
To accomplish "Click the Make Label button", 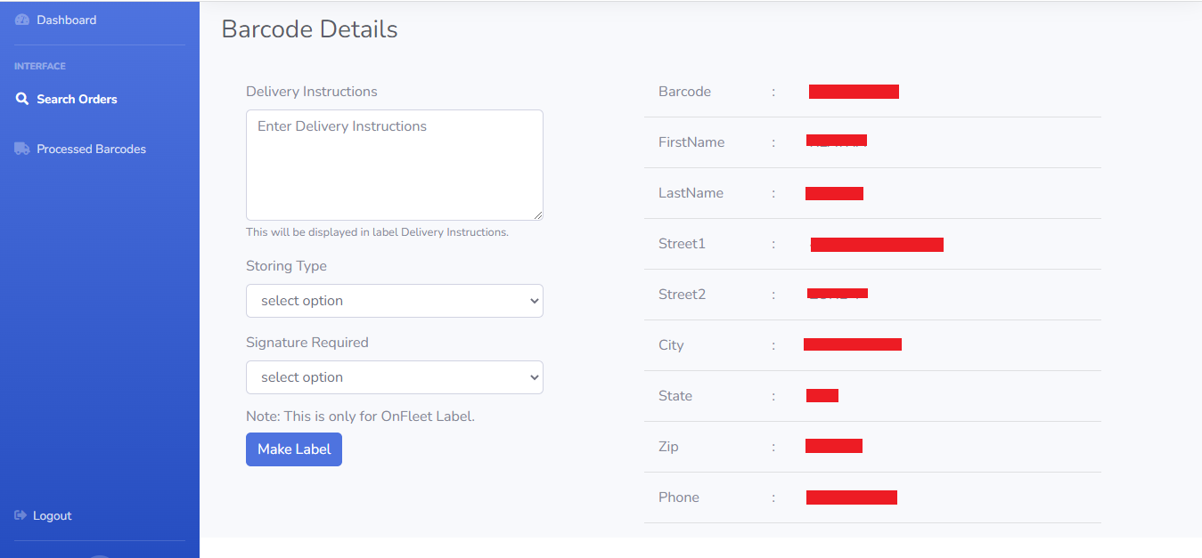I will pyautogui.click(x=294, y=449).
